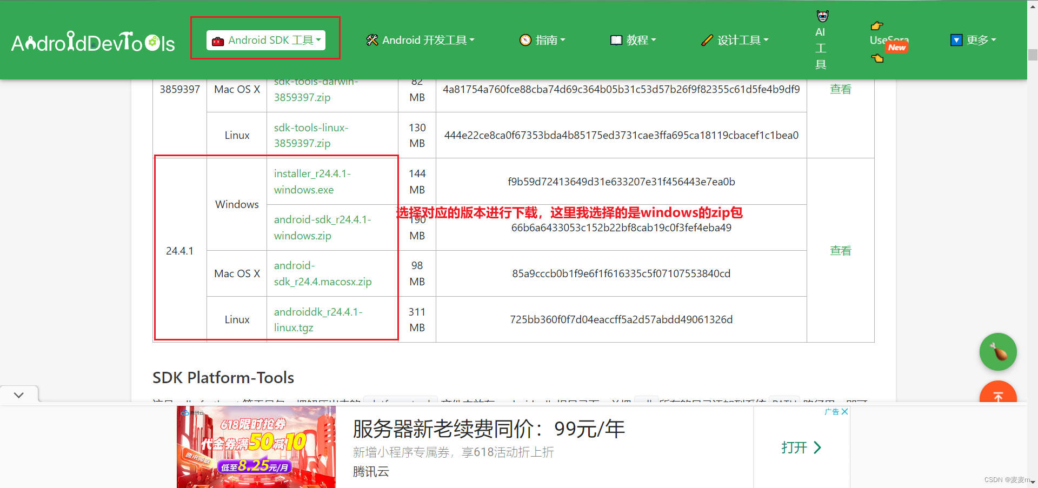1038x488 pixels.
Task: Click the AndroidDevTools site logo
Action: (92, 41)
